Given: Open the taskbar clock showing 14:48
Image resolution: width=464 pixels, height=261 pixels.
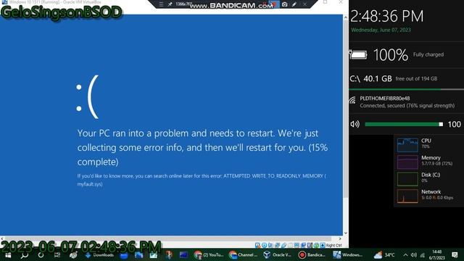Looking at the screenshot, I should point(436,254).
